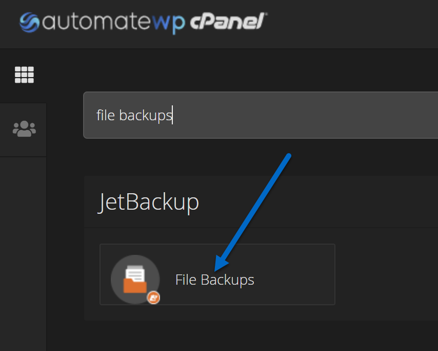Click the blue arrow pointing at File Backups

click(252, 212)
